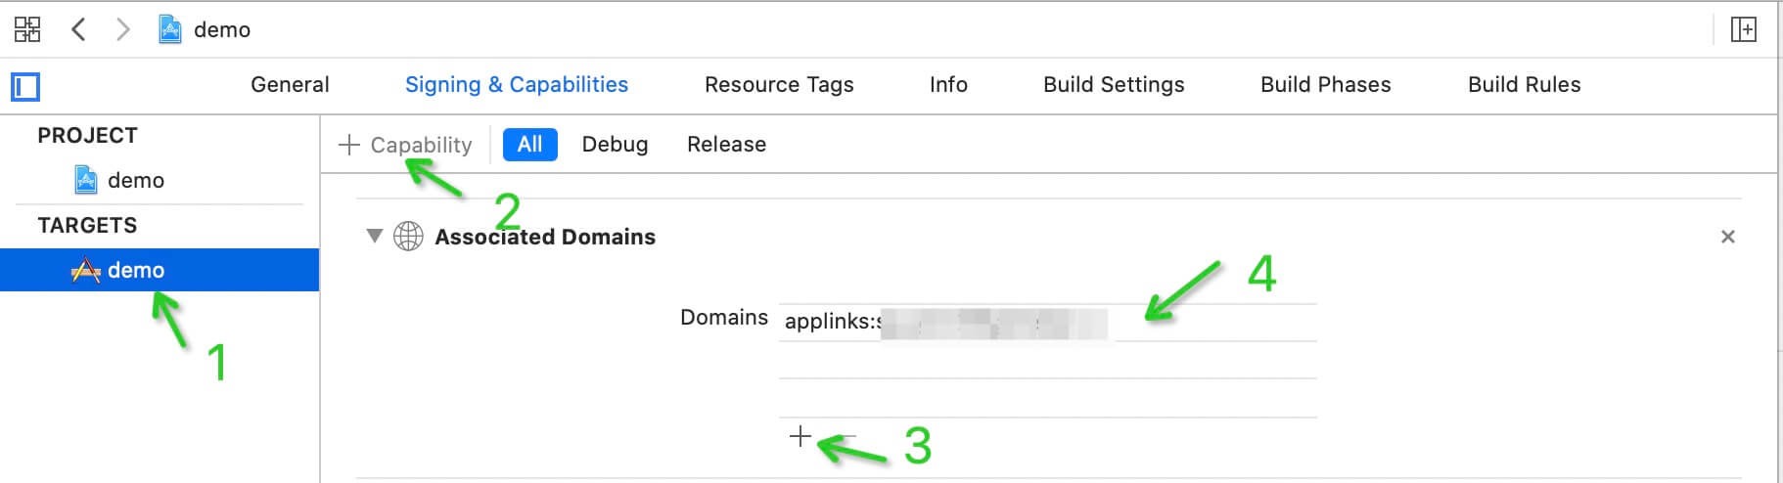1783x483 pixels.
Task: Open the related items grid icon
Action: tap(27, 29)
